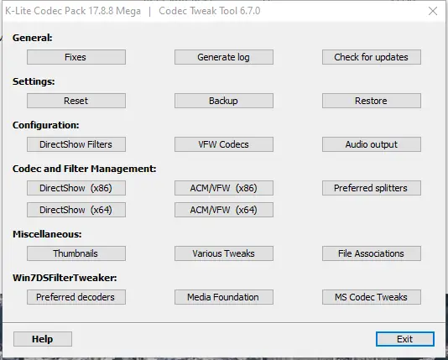Exit the Codec Tweak Tool
The image size is (448, 360).
tap(405, 339)
